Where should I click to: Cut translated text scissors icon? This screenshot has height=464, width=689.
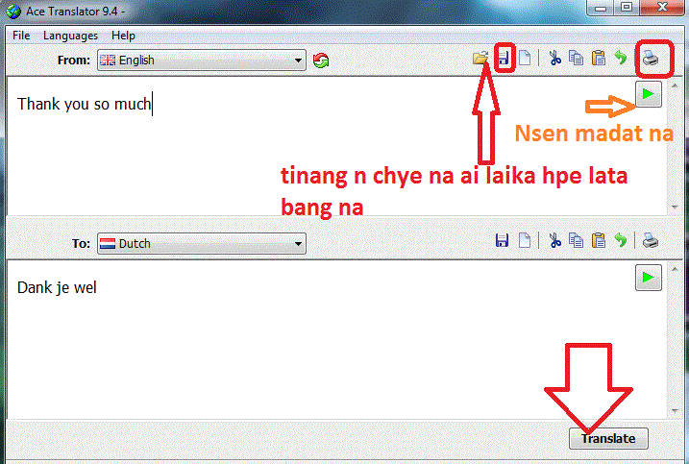[x=555, y=241]
